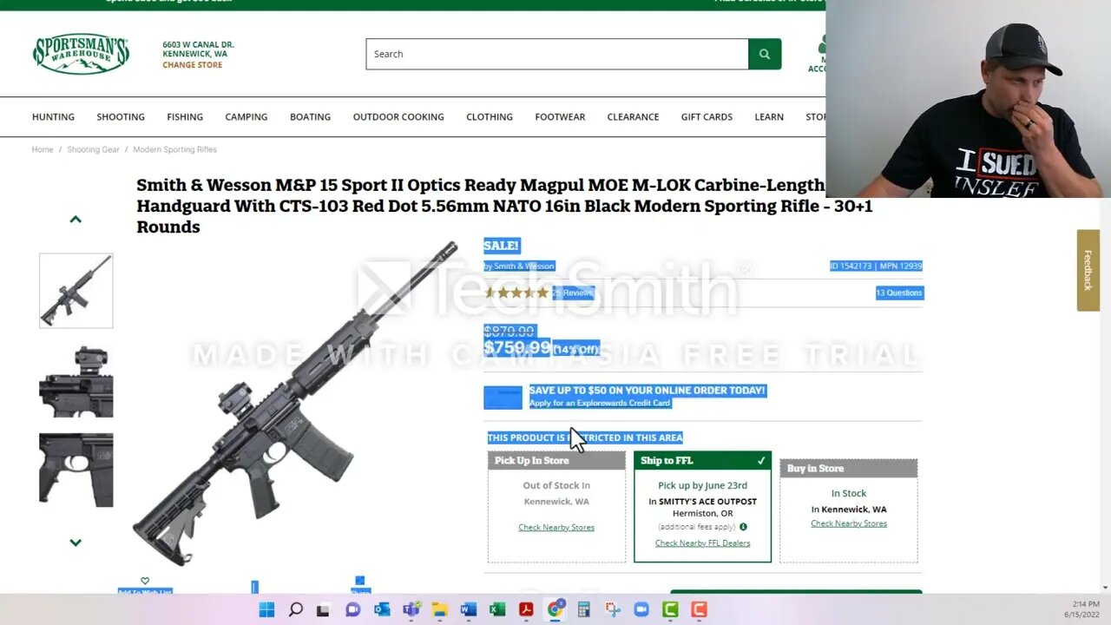Click the green search magnifier button
This screenshot has height=625, width=1111.
point(765,54)
